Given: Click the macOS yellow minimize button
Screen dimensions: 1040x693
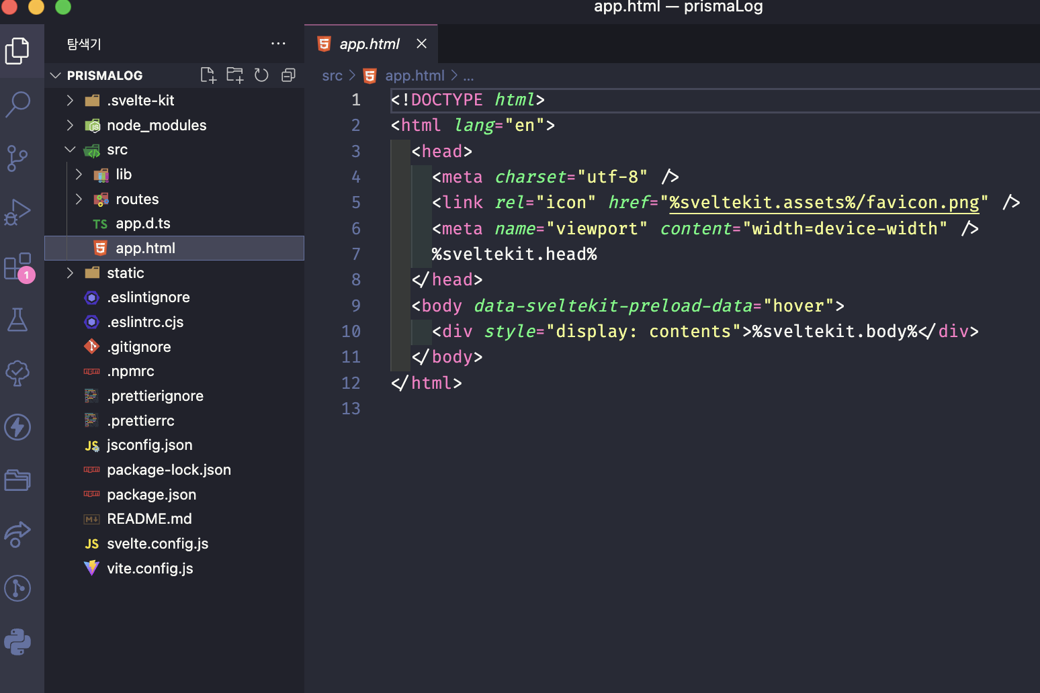Looking at the screenshot, I should pos(36,7).
